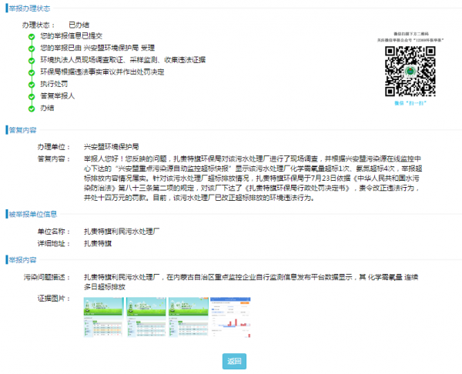The image size is (462, 374).
Task: Click the green check beside 您的举报信息已提交
Action: click(32, 36)
